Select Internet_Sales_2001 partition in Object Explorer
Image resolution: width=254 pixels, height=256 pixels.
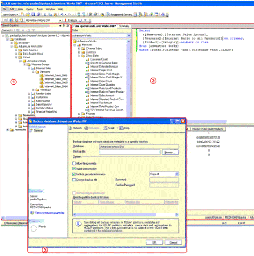56,75
